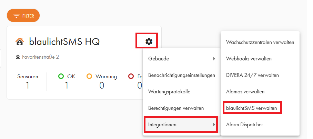
Task: Choose Webhooks verwalten
Action: [260, 59]
